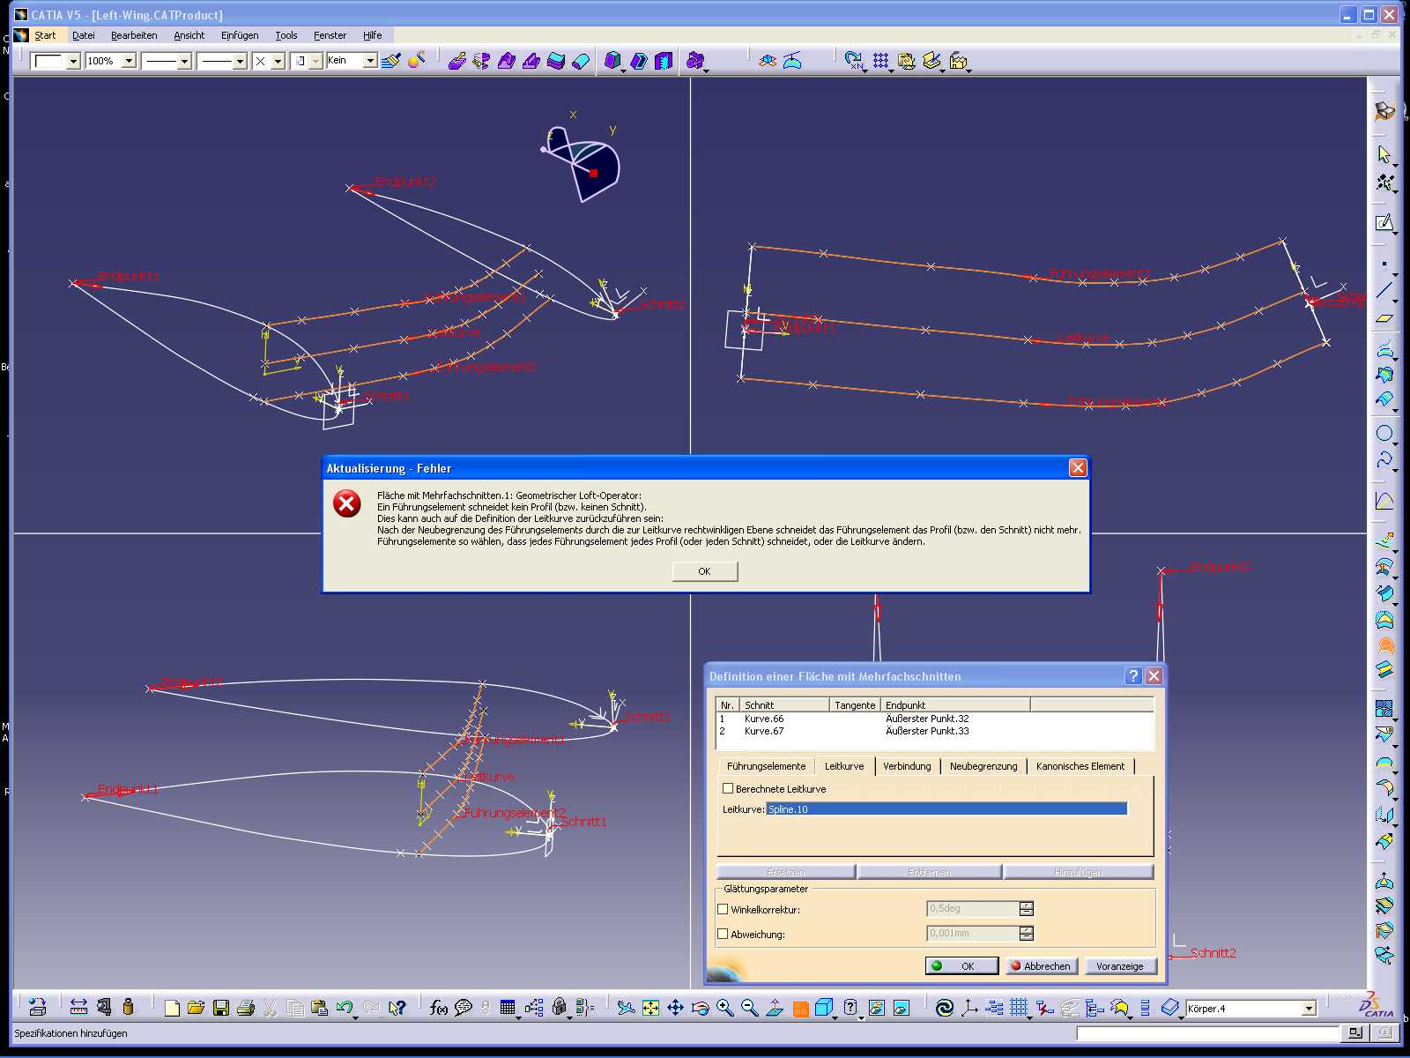Select the Line tool in right toolbar

[1384, 290]
